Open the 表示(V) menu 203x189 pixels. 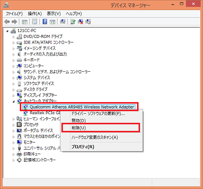coord(54,14)
